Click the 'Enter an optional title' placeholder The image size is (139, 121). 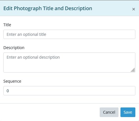[26, 34]
